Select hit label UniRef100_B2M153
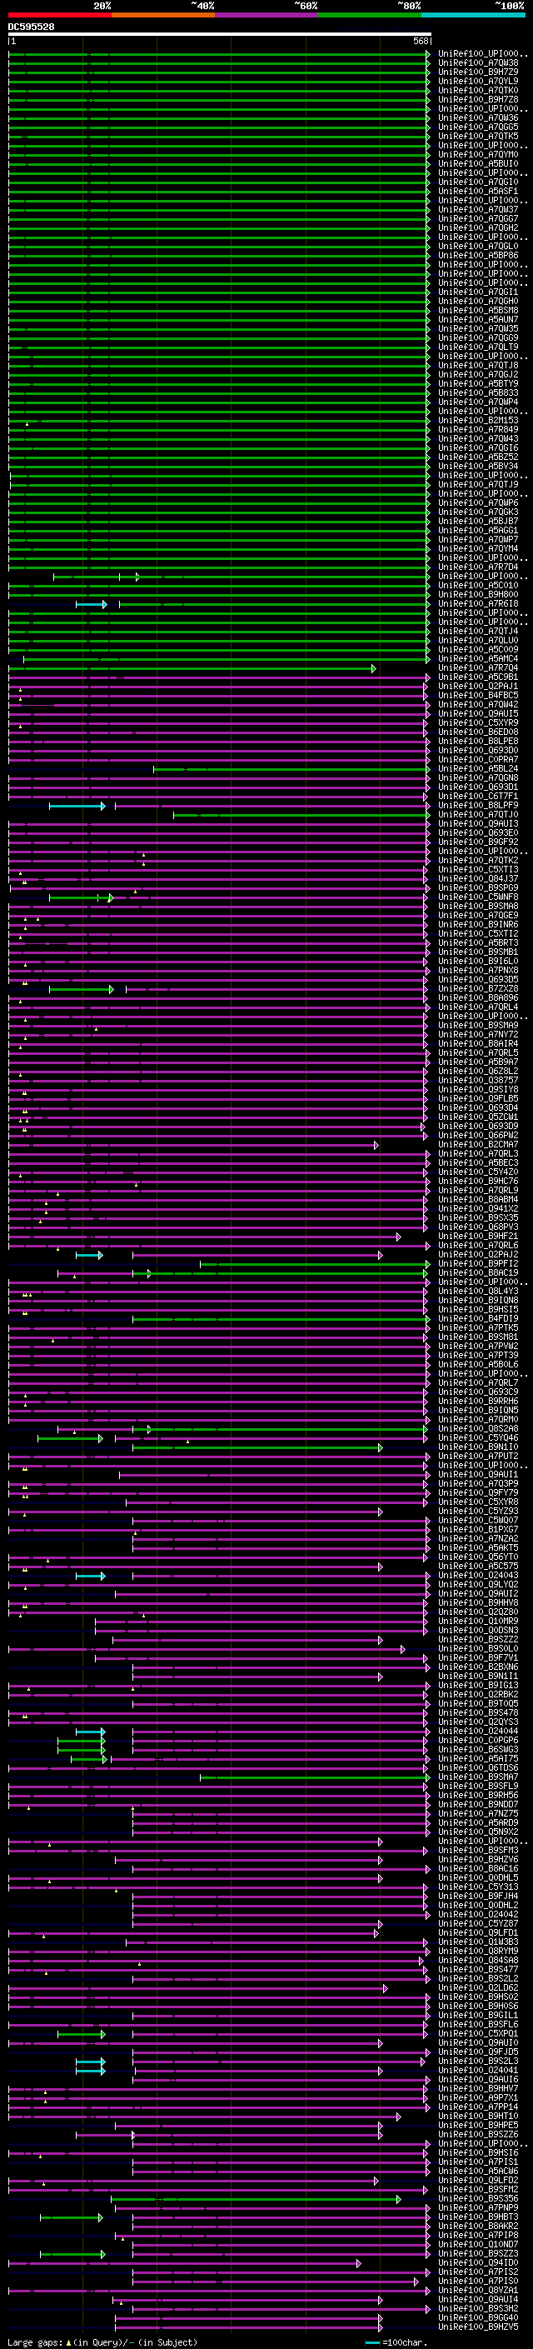Viewport: 533px width, 2349px height. tap(478, 420)
